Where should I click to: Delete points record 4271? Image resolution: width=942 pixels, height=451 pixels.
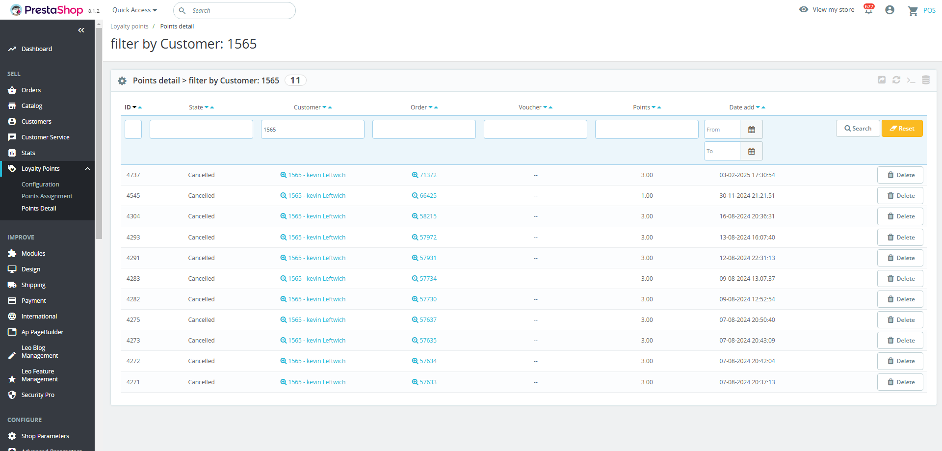click(900, 382)
